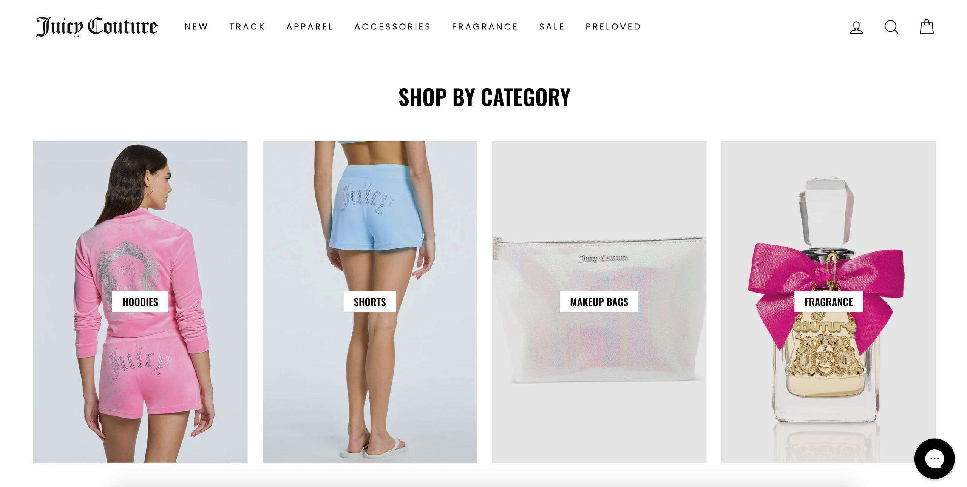The height and width of the screenshot is (487, 967).
Task: Open the shopping bag cart icon
Action: pyautogui.click(x=927, y=27)
